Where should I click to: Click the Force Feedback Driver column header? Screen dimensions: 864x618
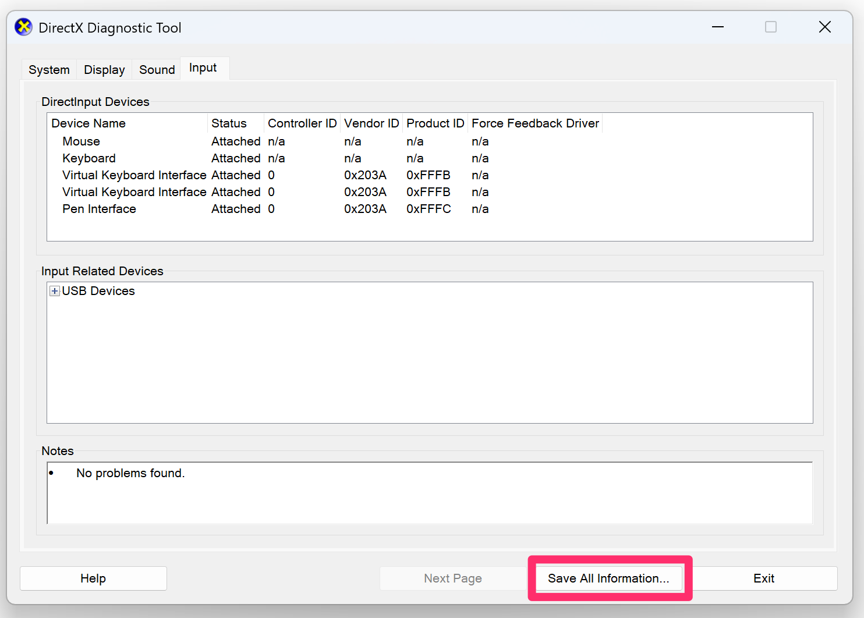534,123
